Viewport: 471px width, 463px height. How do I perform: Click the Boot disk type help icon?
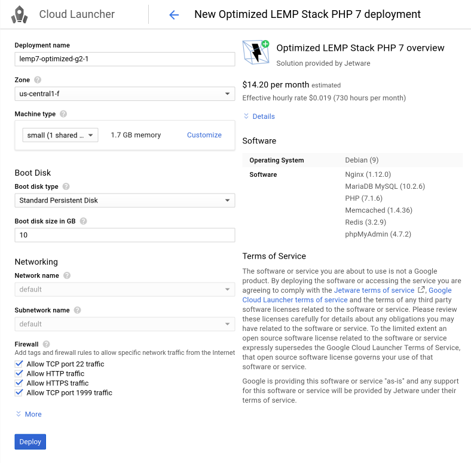tap(66, 187)
